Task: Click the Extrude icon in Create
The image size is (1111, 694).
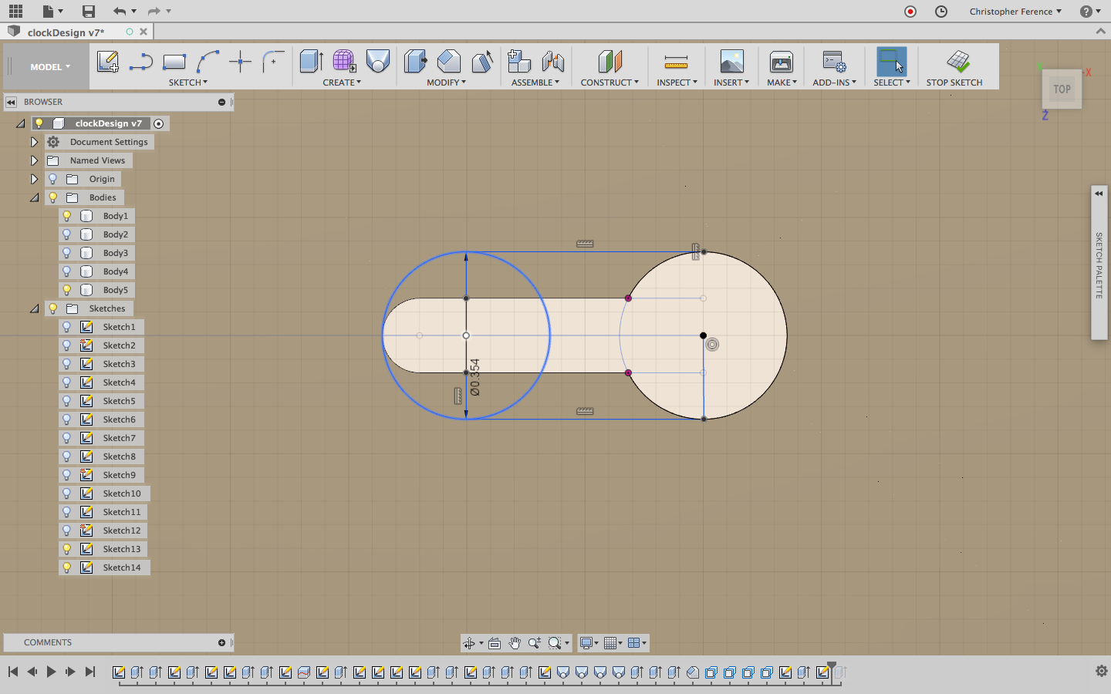Action: [311, 62]
